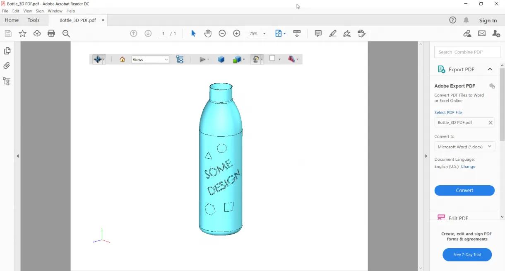505x271 pixels.
Task: Open the Model Tree from the 3D toolbar
Action: point(180,59)
